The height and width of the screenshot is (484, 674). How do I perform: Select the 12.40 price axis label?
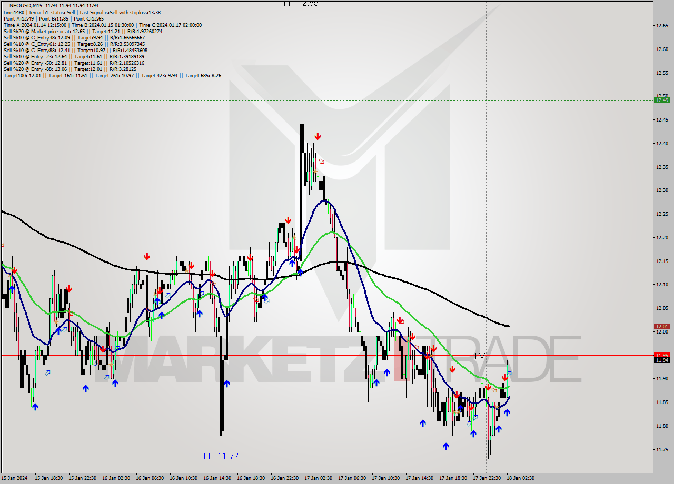(661, 143)
